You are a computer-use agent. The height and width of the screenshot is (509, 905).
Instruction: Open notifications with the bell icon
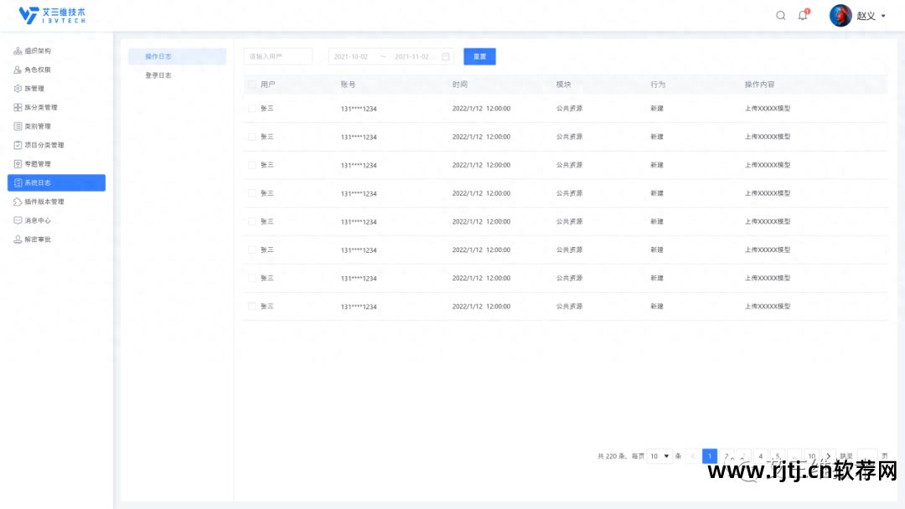803,16
